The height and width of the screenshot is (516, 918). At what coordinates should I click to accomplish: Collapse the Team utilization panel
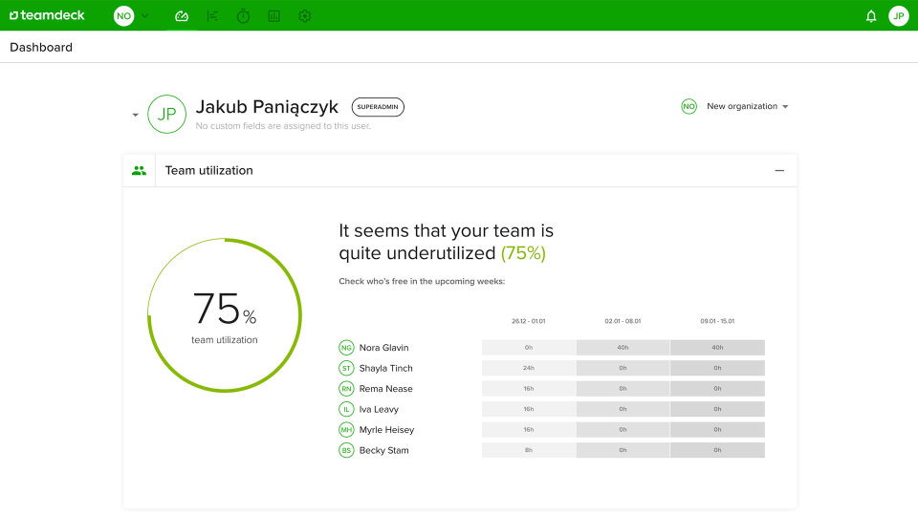pyautogui.click(x=779, y=171)
